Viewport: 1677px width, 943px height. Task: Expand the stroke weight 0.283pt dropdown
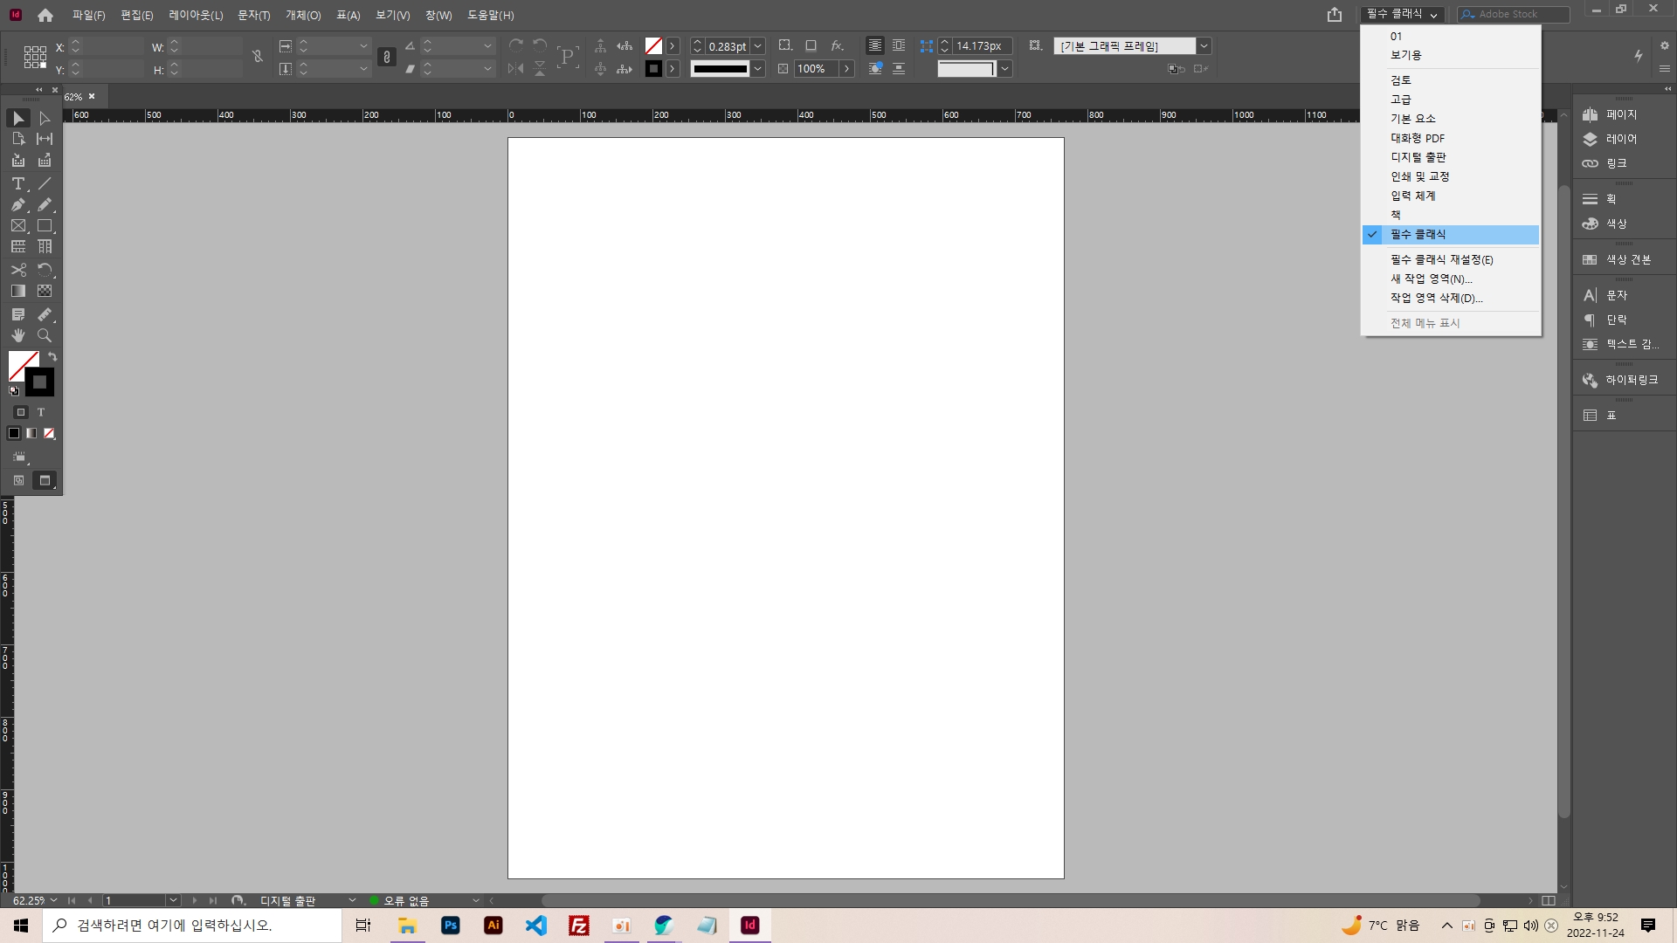click(x=758, y=46)
